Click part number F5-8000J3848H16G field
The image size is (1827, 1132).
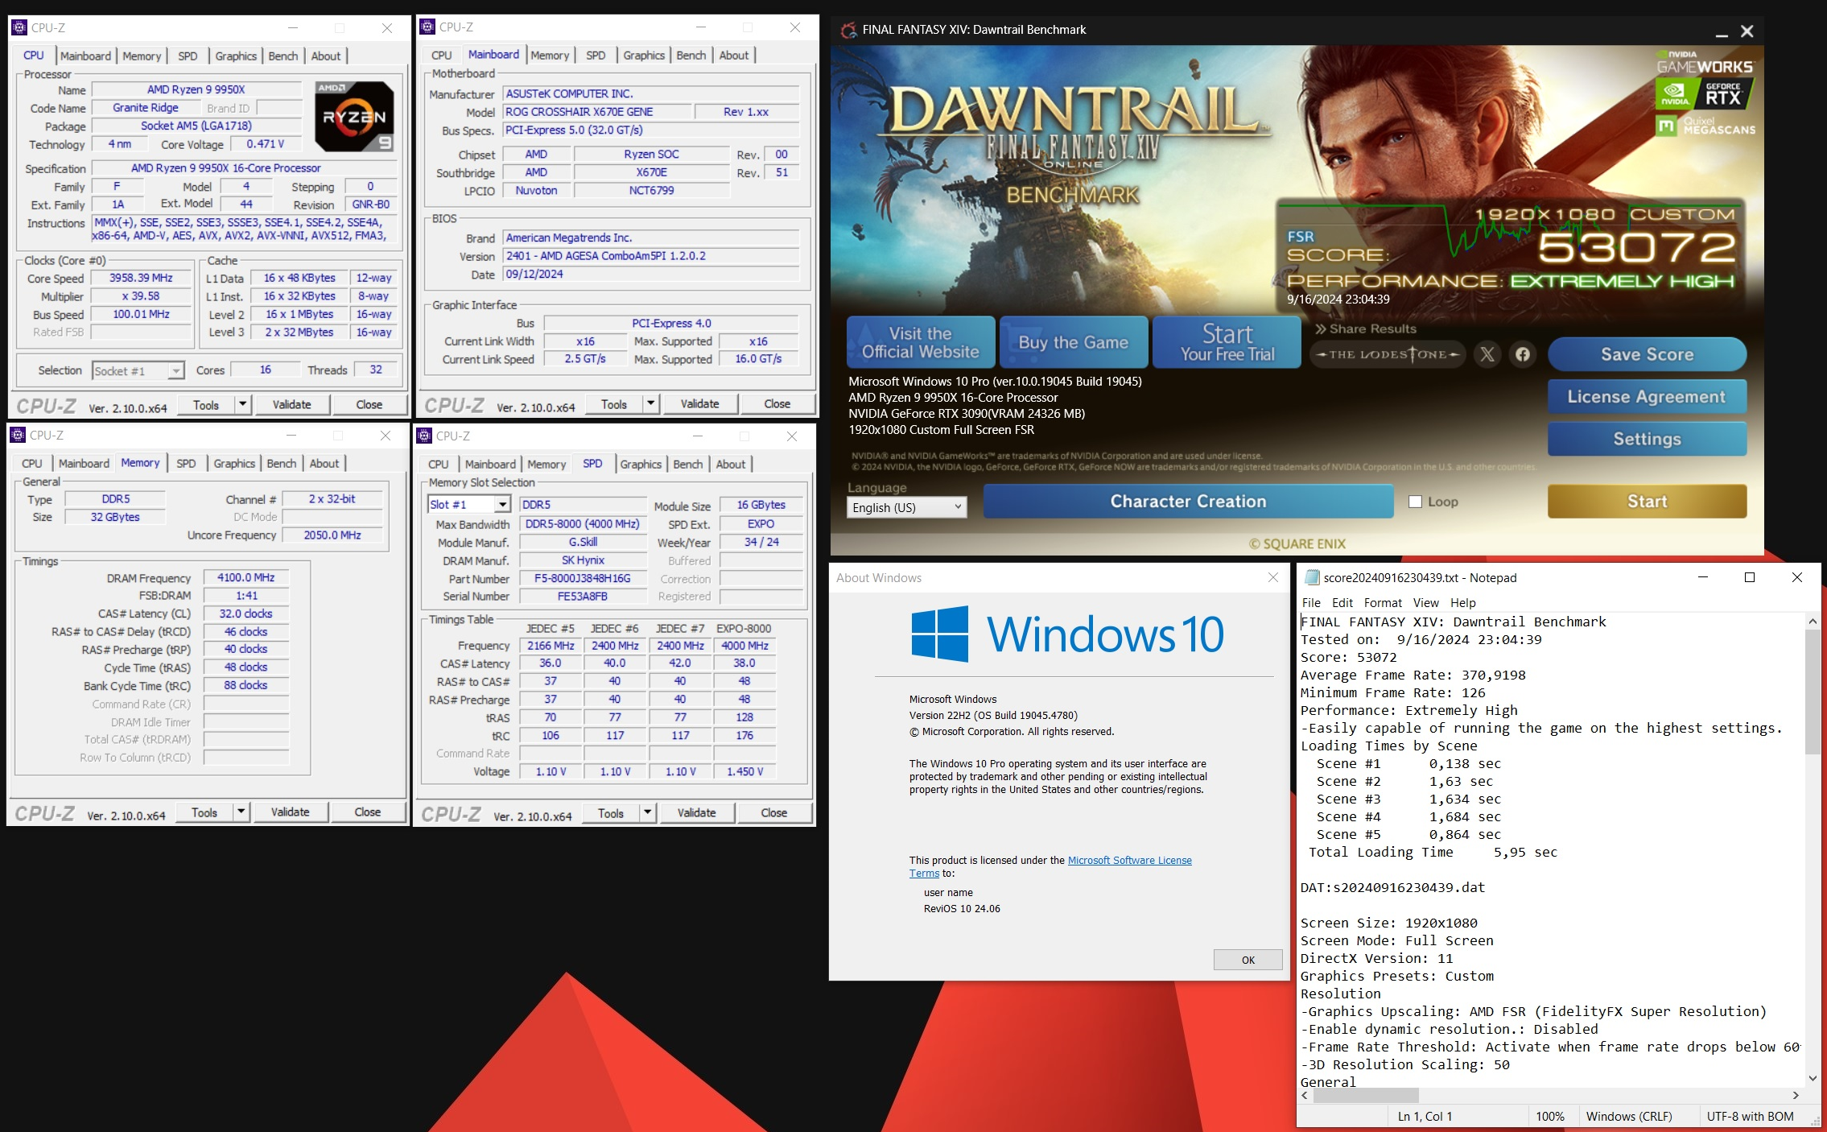[x=583, y=578]
